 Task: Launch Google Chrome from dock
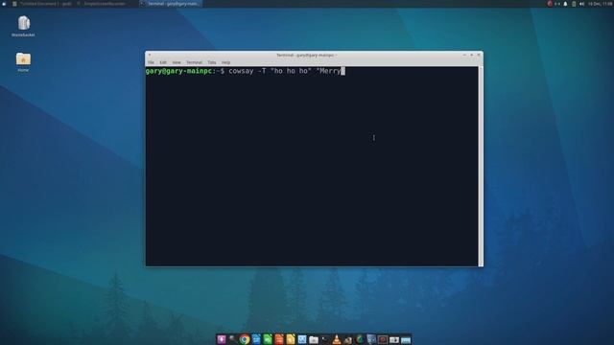point(245,339)
